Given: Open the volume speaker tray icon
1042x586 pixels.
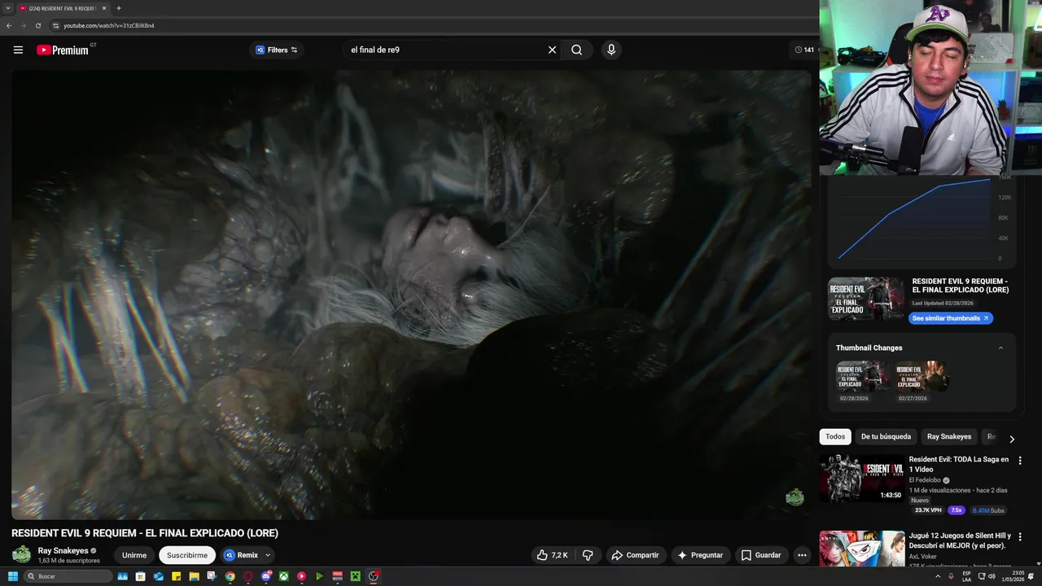Looking at the screenshot, I should 992,576.
